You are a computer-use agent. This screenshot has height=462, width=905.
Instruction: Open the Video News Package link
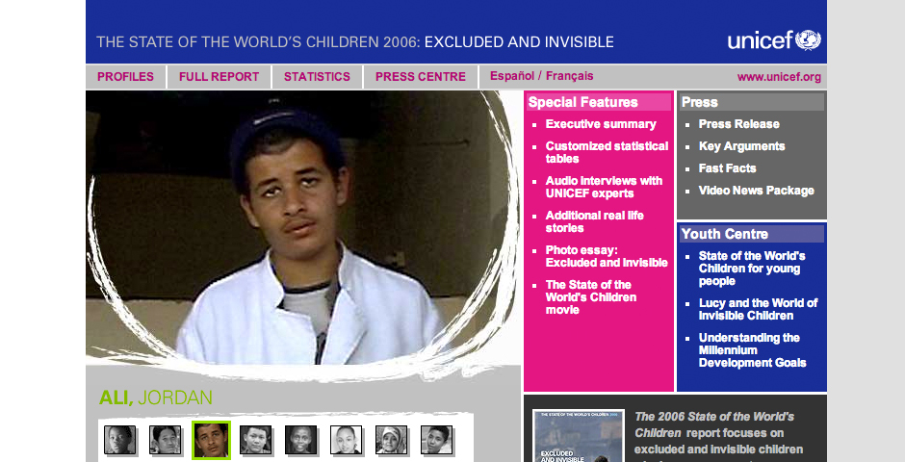tap(756, 191)
